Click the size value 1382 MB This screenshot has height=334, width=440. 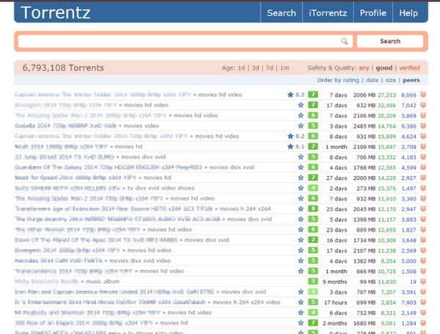364,261
